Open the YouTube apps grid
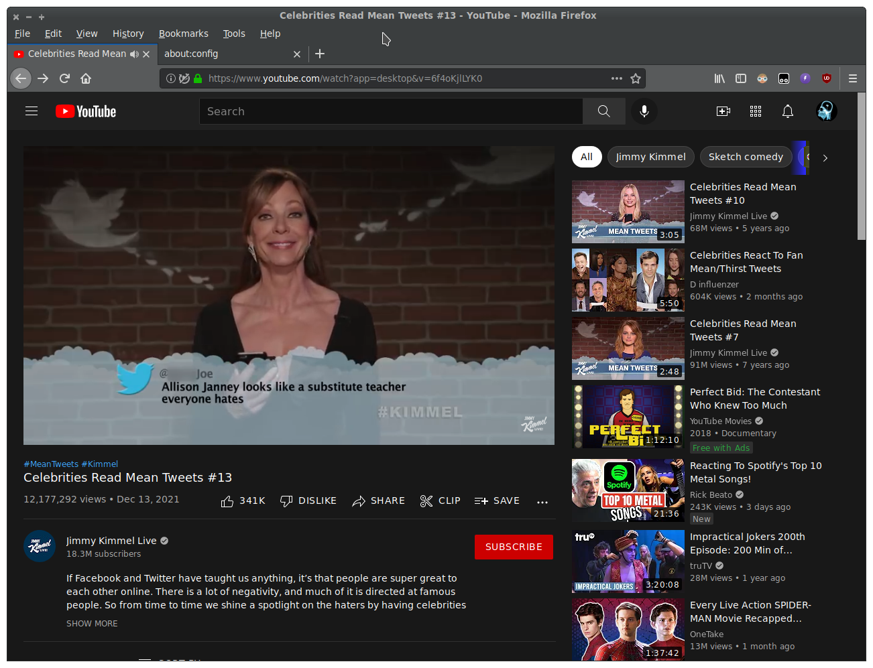 (x=756, y=111)
